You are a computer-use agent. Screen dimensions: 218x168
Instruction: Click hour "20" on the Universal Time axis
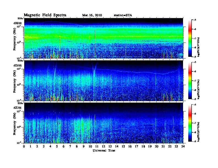[x=157, y=146]
